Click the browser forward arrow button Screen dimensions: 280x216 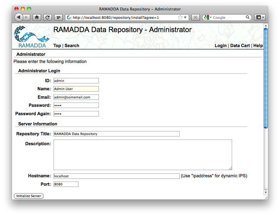tap(27, 17)
